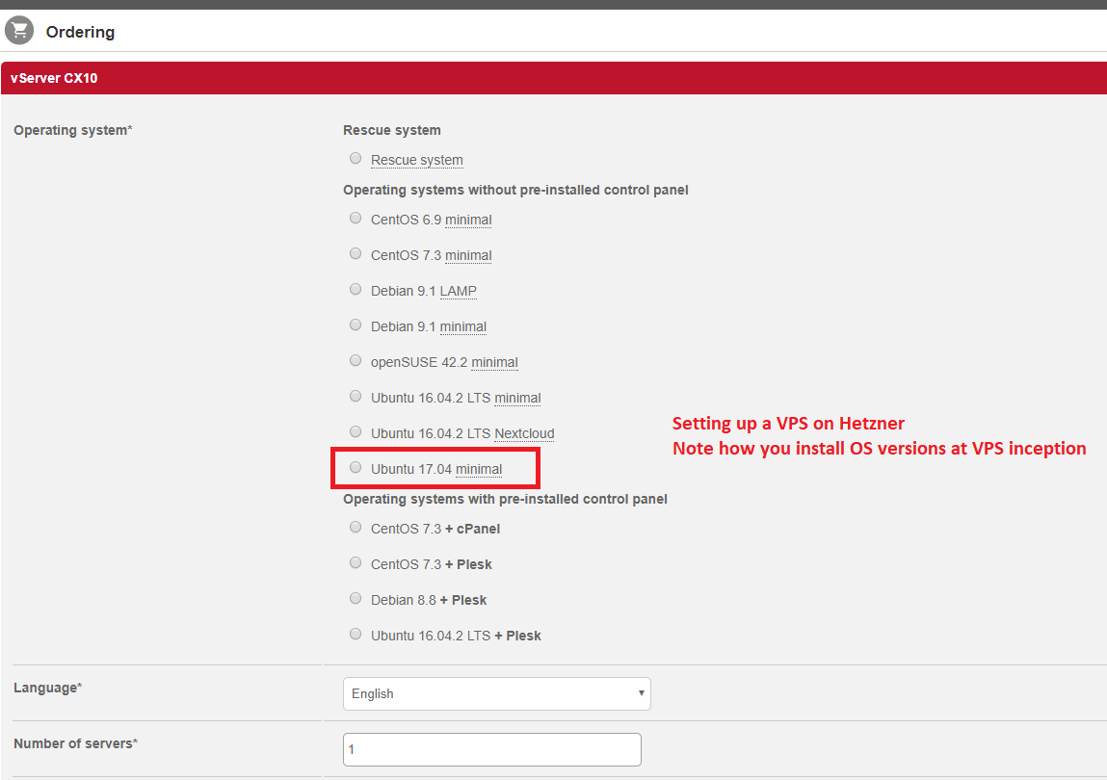Open the Language dropdown showing English

coord(497,694)
